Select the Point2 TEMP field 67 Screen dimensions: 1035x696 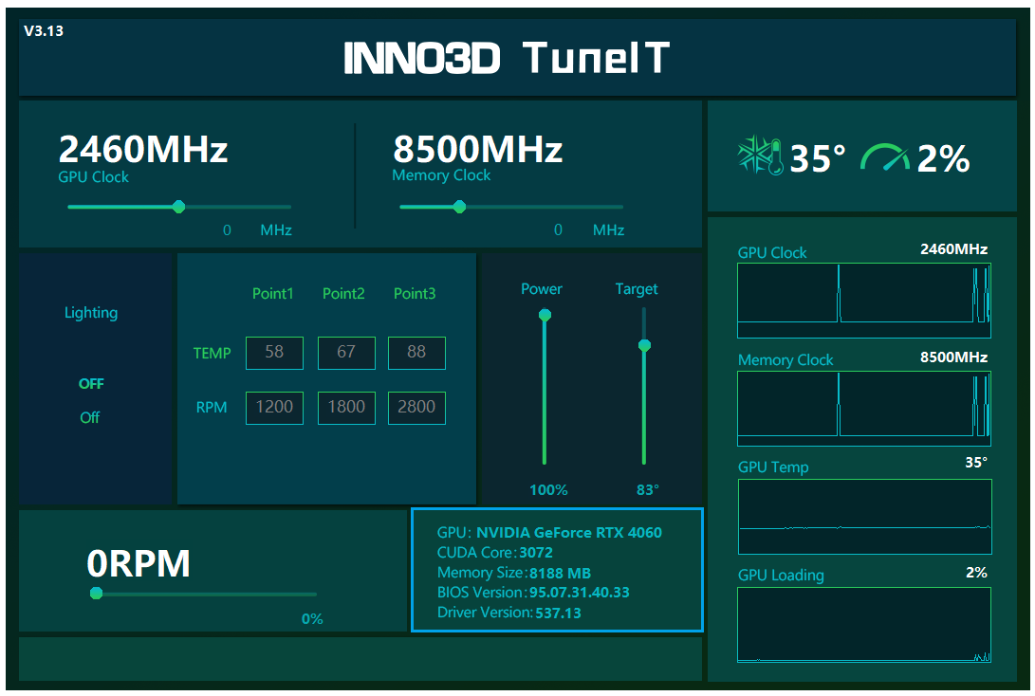click(x=346, y=353)
